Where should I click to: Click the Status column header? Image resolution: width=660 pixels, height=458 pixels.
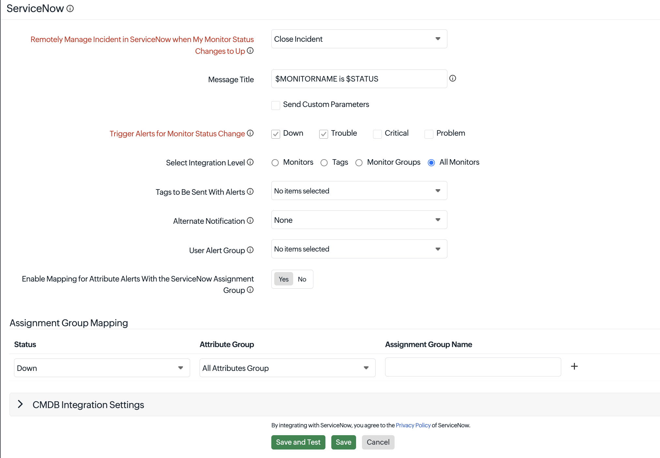(x=25, y=344)
